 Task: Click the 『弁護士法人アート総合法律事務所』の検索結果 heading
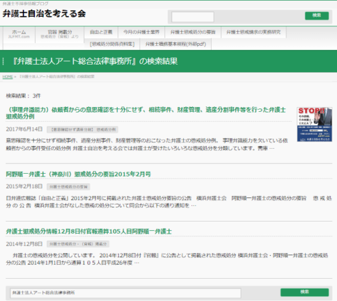(95, 61)
